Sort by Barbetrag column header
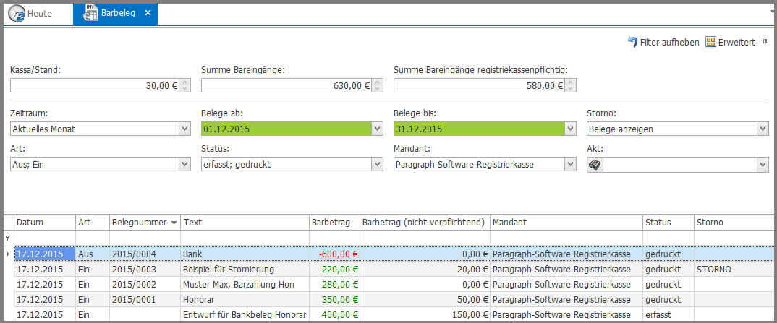777x323 pixels. 334,223
